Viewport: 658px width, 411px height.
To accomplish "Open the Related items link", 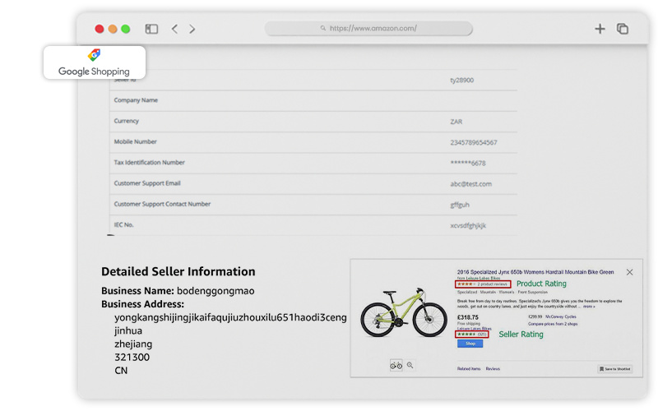I will point(469,369).
